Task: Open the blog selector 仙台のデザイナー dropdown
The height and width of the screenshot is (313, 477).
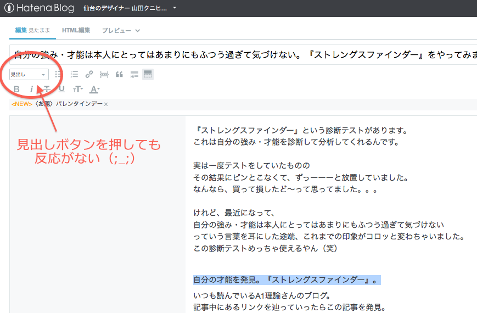Action: pos(130,8)
